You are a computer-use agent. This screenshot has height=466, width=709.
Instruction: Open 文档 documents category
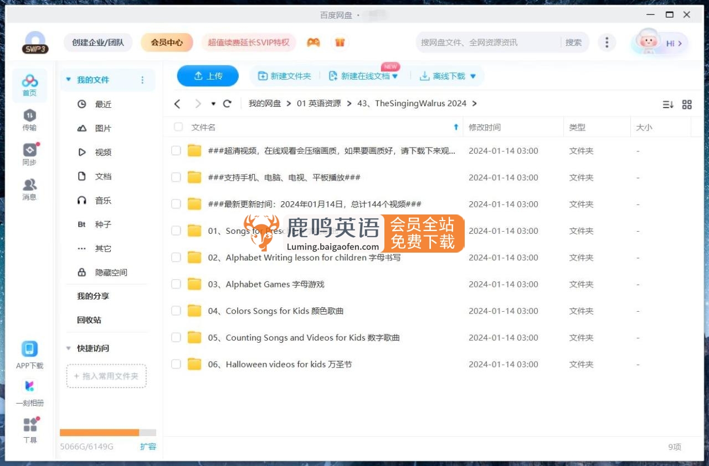[x=95, y=176]
